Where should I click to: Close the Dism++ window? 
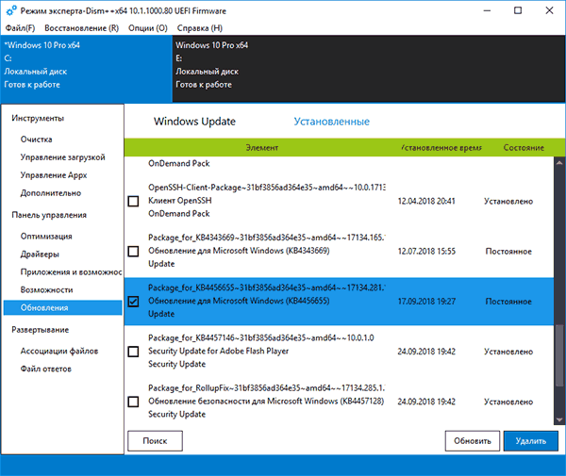549,10
